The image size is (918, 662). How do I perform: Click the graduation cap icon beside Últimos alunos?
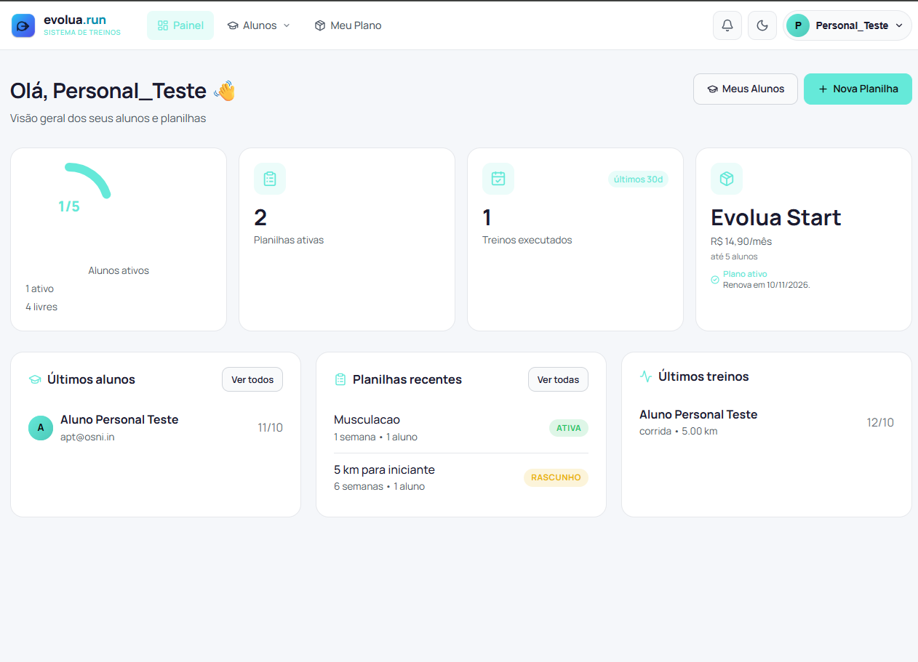coord(35,379)
